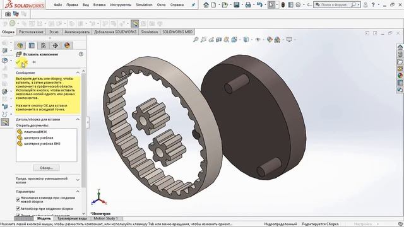Open the Инструменты menu
The width and height of the screenshot is (404, 227).
click(x=121, y=4)
